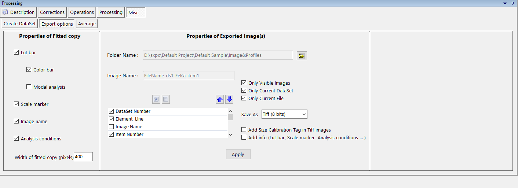Screen dimensions: 518x188
Task: Move item down with blue arrow
Action: click(229, 99)
